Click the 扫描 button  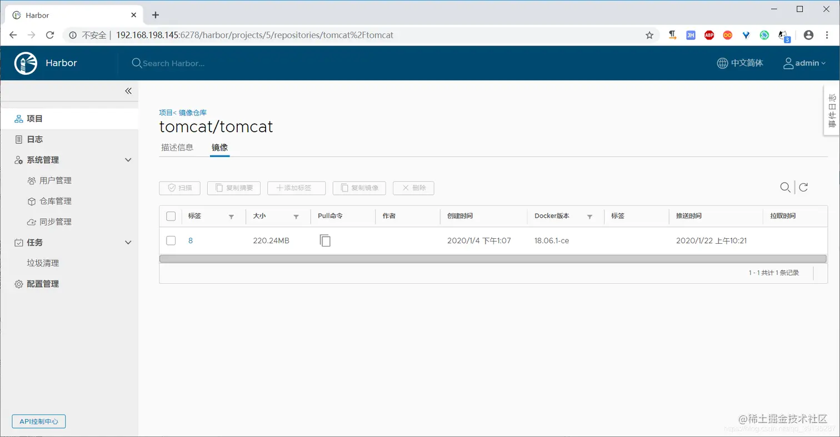point(179,188)
